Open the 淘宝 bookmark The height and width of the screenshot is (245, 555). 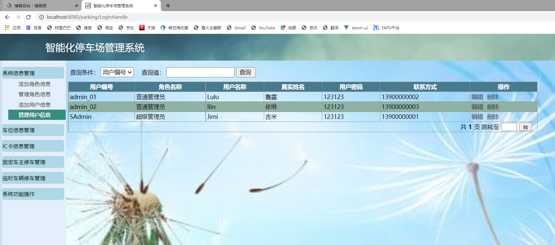point(105,28)
